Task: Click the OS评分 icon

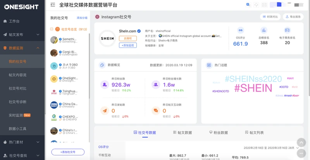Action: click(x=240, y=31)
